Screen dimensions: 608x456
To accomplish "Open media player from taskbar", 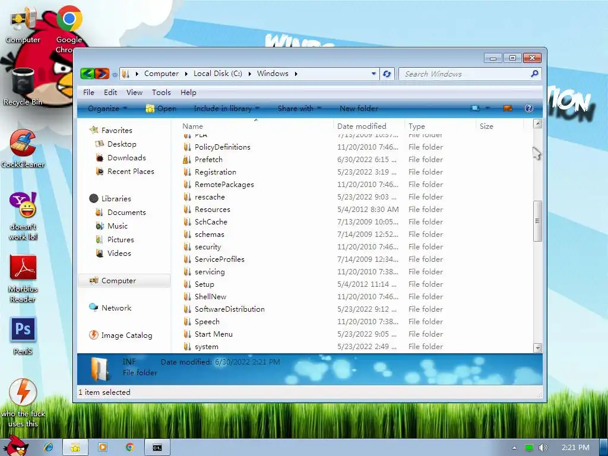I will [103, 448].
